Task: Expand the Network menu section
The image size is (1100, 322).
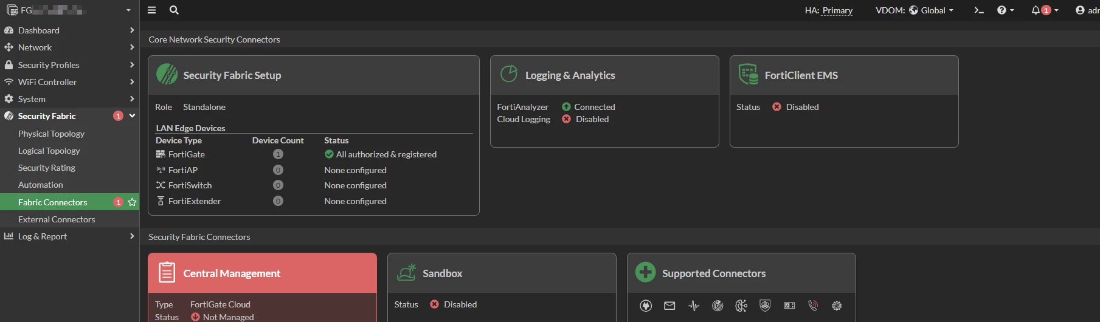Action: (x=70, y=47)
